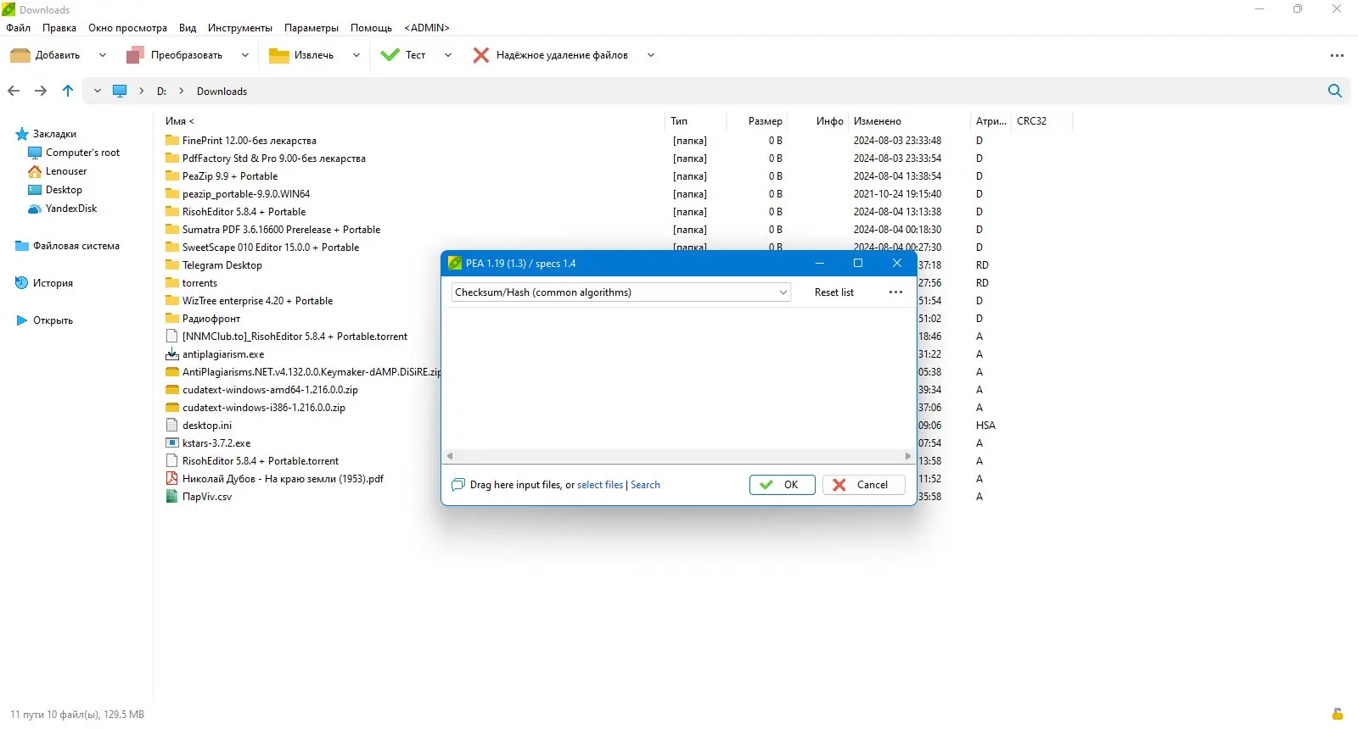Viewport: 1358px width, 729px height.
Task: Expand the breadcrumb chevron before D:
Action: 142,91
